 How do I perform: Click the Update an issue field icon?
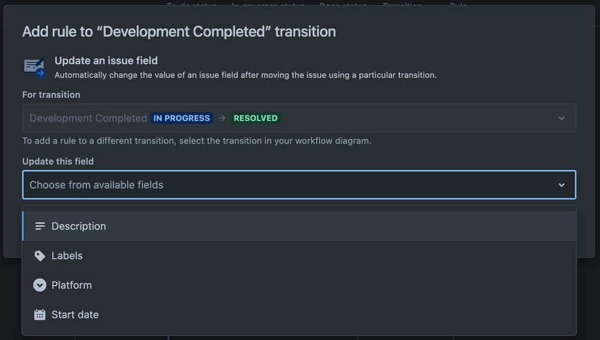[x=34, y=68]
